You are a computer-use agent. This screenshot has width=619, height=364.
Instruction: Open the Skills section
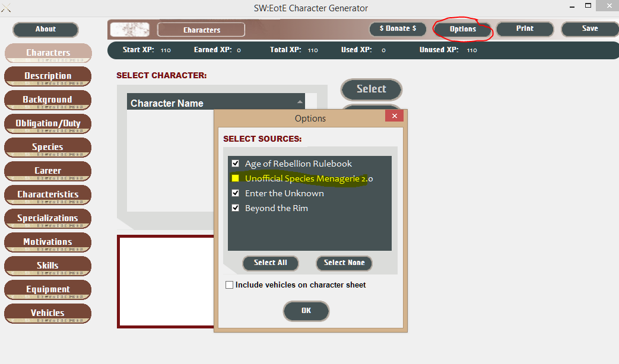click(x=47, y=266)
